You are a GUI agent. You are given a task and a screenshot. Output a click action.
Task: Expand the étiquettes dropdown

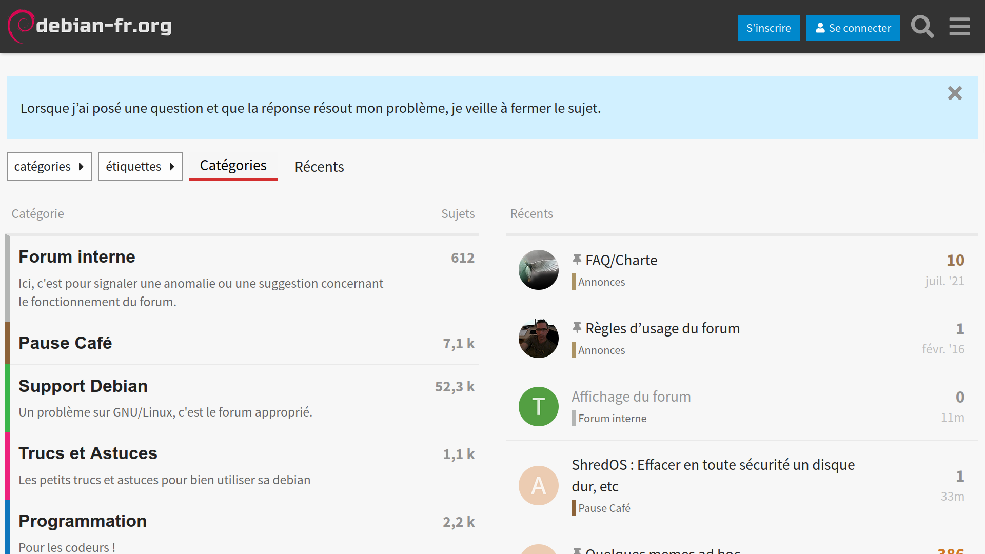(141, 166)
